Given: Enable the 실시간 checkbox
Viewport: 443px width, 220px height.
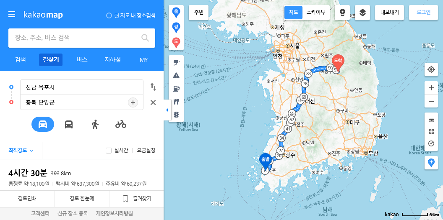Looking at the screenshot, I should pyautogui.click(x=109, y=151).
